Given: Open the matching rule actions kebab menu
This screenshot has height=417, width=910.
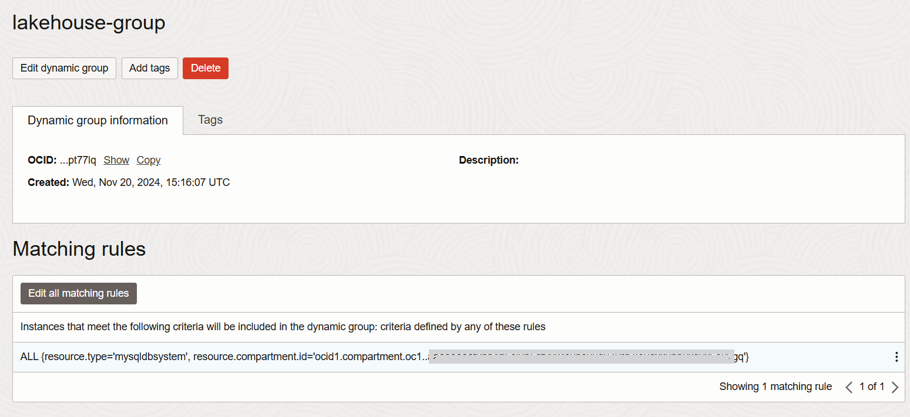Looking at the screenshot, I should pyautogui.click(x=896, y=356).
